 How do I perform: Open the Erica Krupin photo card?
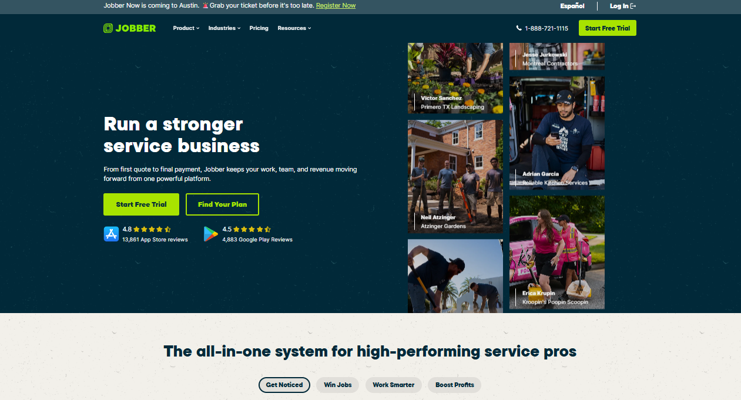(557, 253)
